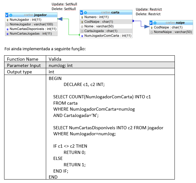The height and width of the screenshot is (183, 196).
Task: Select the blue arrowhead pointing to naipe
Action: (147, 27)
